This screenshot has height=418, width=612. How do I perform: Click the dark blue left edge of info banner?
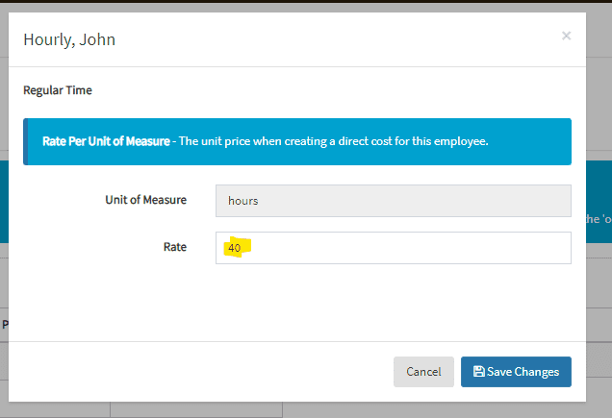[x=26, y=141]
